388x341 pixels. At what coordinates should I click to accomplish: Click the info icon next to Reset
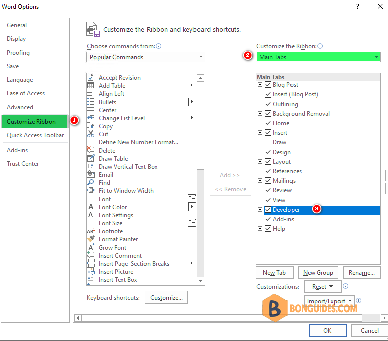pos(346,286)
